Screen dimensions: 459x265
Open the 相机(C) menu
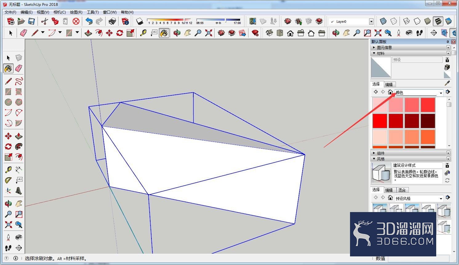pyautogui.click(x=59, y=12)
